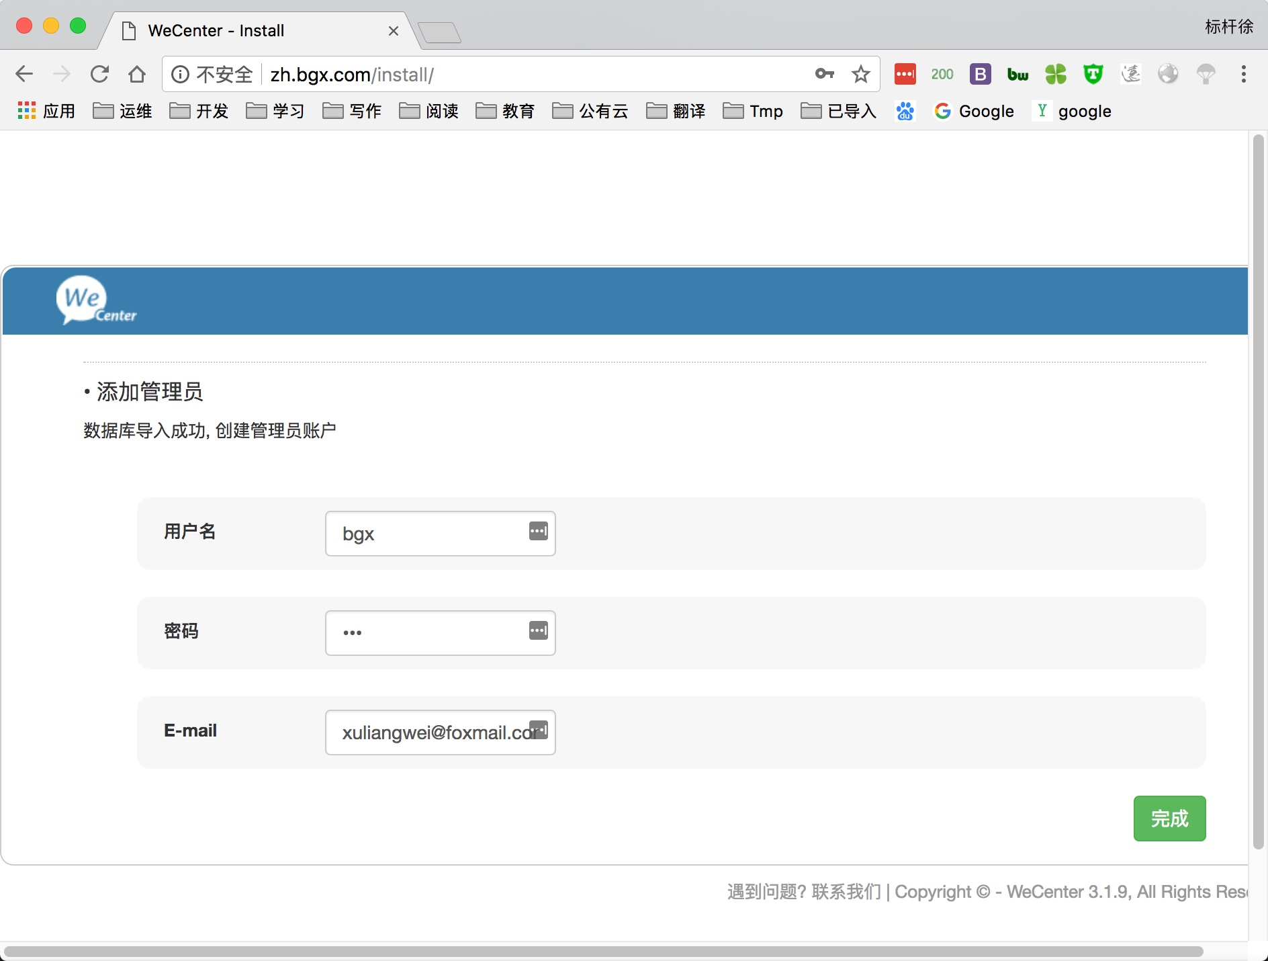Bookmark this page with the star
This screenshot has width=1268, height=961.
861,74
